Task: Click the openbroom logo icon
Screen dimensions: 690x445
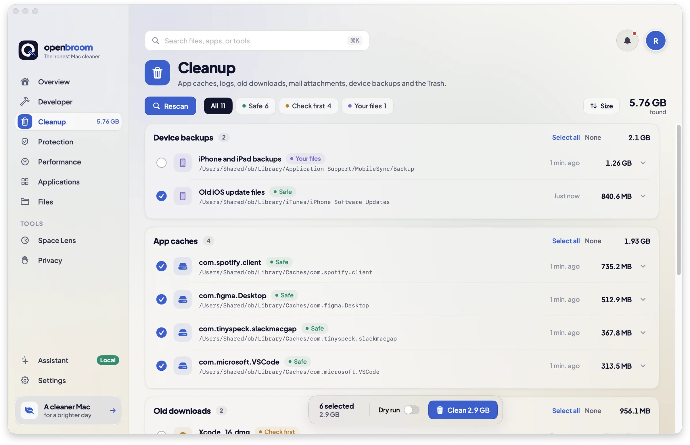Action: pos(28,50)
